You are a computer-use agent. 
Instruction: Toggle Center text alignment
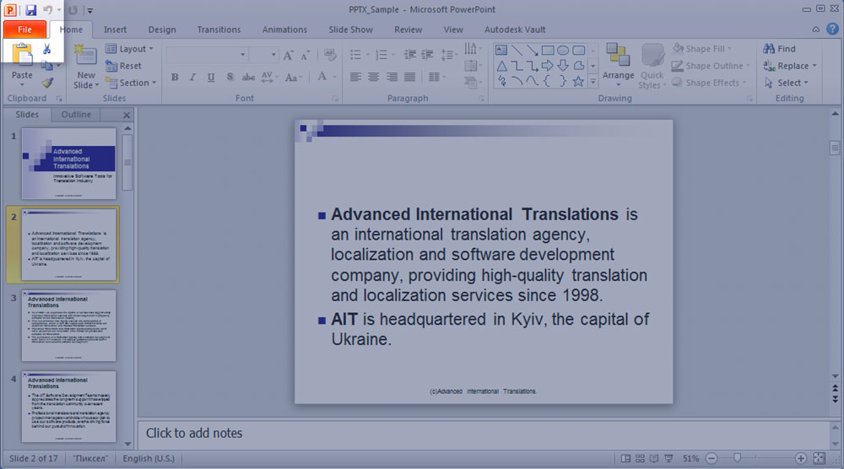click(374, 77)
